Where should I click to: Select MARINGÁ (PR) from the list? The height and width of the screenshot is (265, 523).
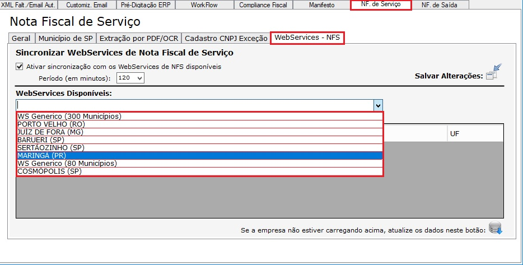[x=199, y=155]
